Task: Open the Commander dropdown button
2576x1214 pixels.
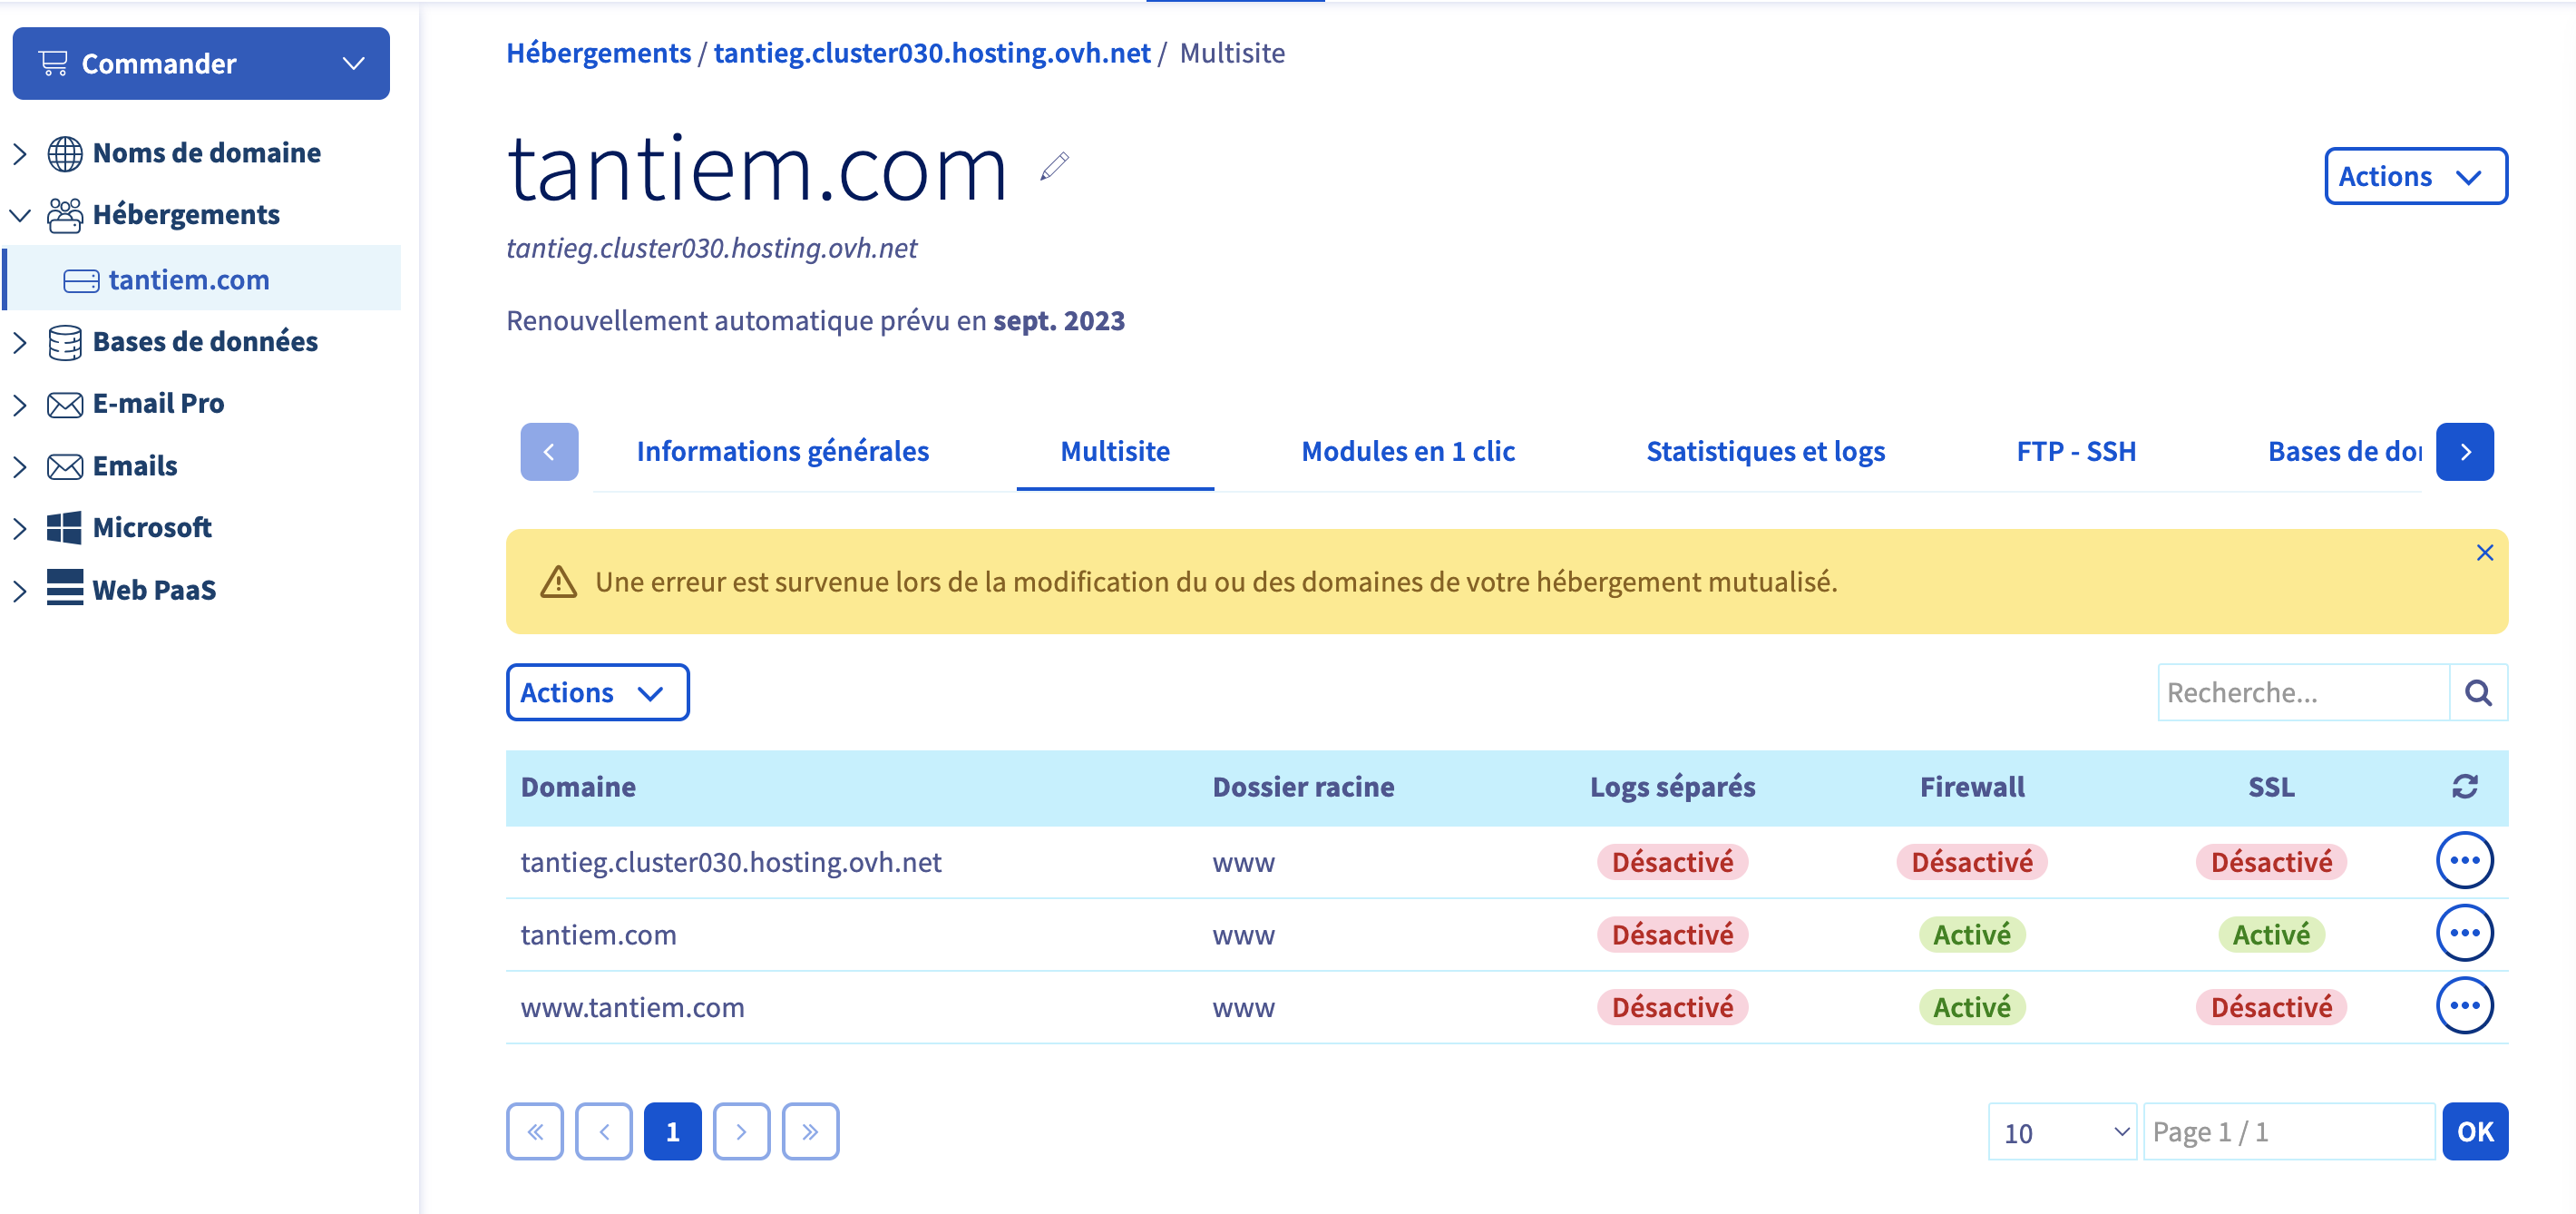Action: (201, 63)
